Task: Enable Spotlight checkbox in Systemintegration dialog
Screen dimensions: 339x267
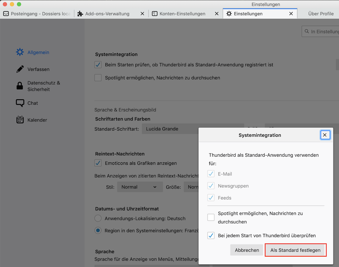Action: point(211,217)
